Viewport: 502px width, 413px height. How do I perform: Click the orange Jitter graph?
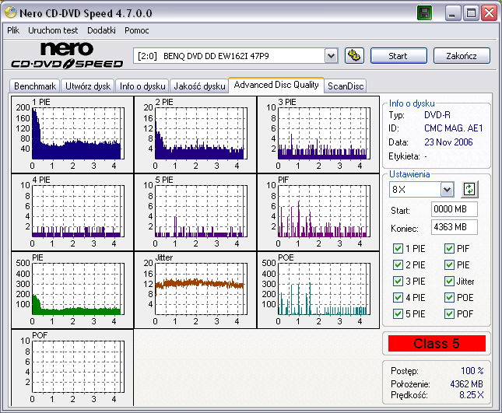195,290
